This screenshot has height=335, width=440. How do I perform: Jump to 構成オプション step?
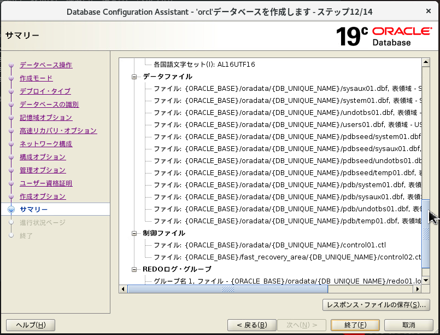(43, 157)
